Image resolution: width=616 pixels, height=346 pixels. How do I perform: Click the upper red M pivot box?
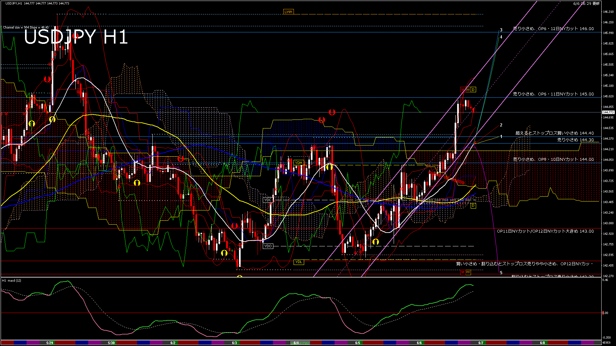(463, 90)
